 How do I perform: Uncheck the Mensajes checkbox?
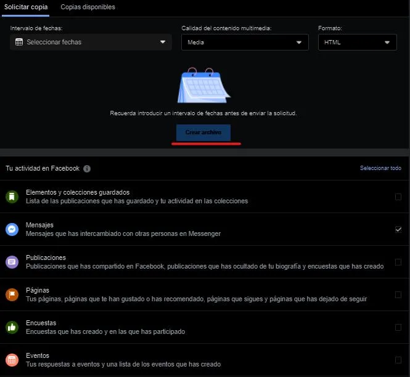pos(398,229)
